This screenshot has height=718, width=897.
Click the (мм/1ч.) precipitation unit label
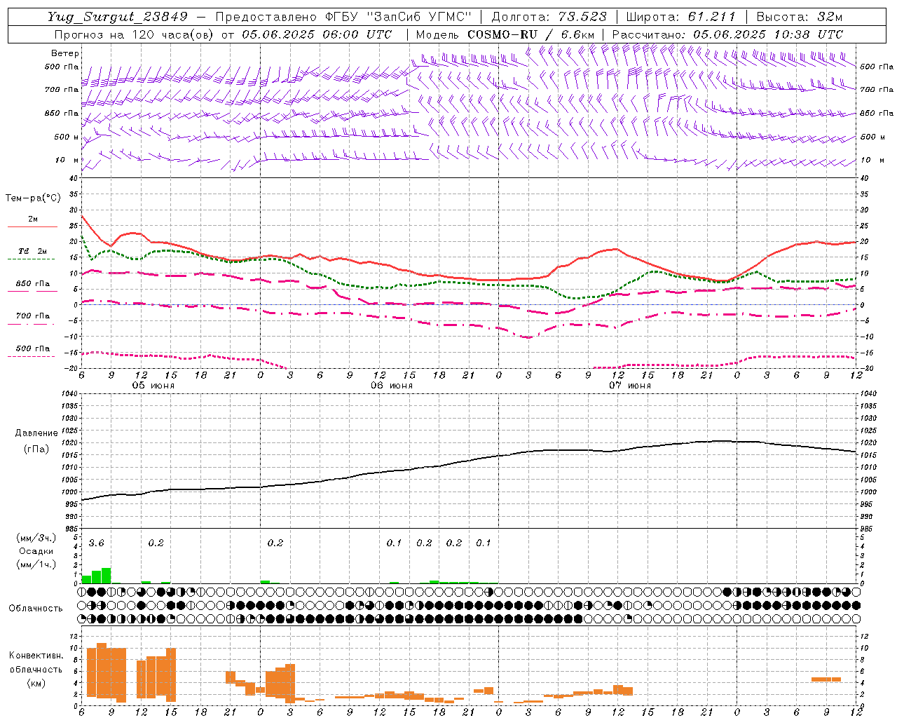pos(36,564)
